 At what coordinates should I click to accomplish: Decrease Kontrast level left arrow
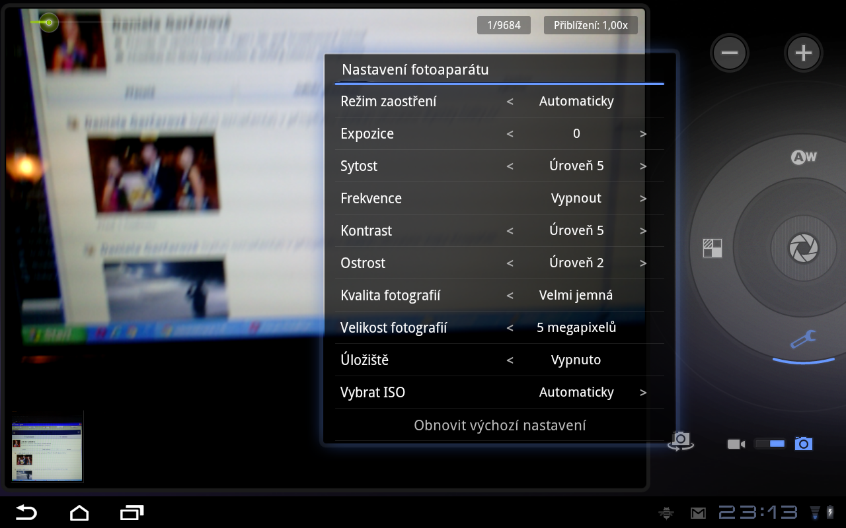(510, 231)
